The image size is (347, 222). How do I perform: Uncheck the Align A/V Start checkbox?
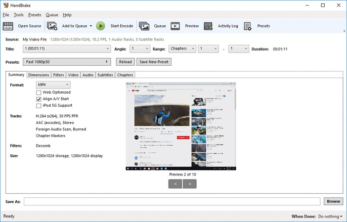[39, 99]
